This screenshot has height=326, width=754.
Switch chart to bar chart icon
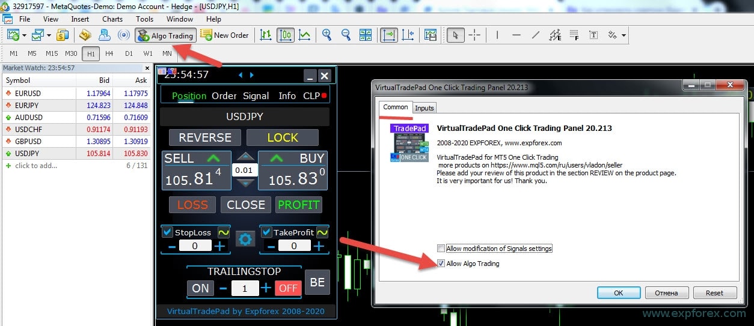265,35
